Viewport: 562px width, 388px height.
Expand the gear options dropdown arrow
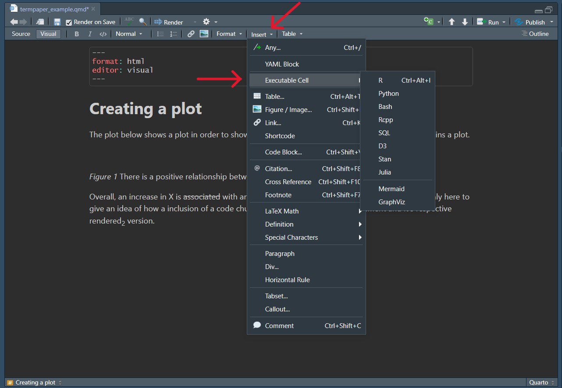(216, 22)
